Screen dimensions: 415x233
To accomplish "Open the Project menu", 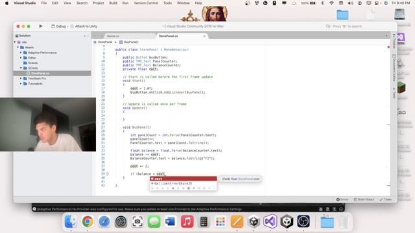I will point(98,3).
